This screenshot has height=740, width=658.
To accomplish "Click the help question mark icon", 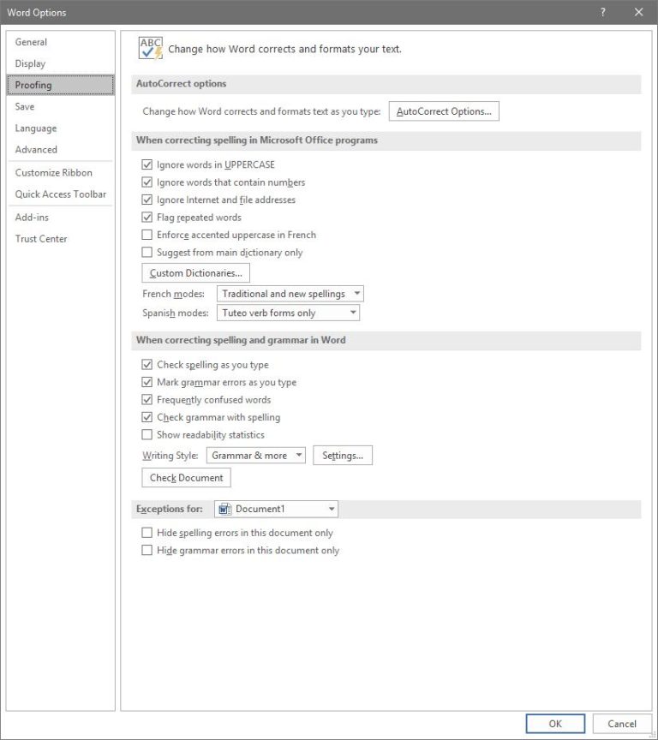I will [x=603, y=12].
